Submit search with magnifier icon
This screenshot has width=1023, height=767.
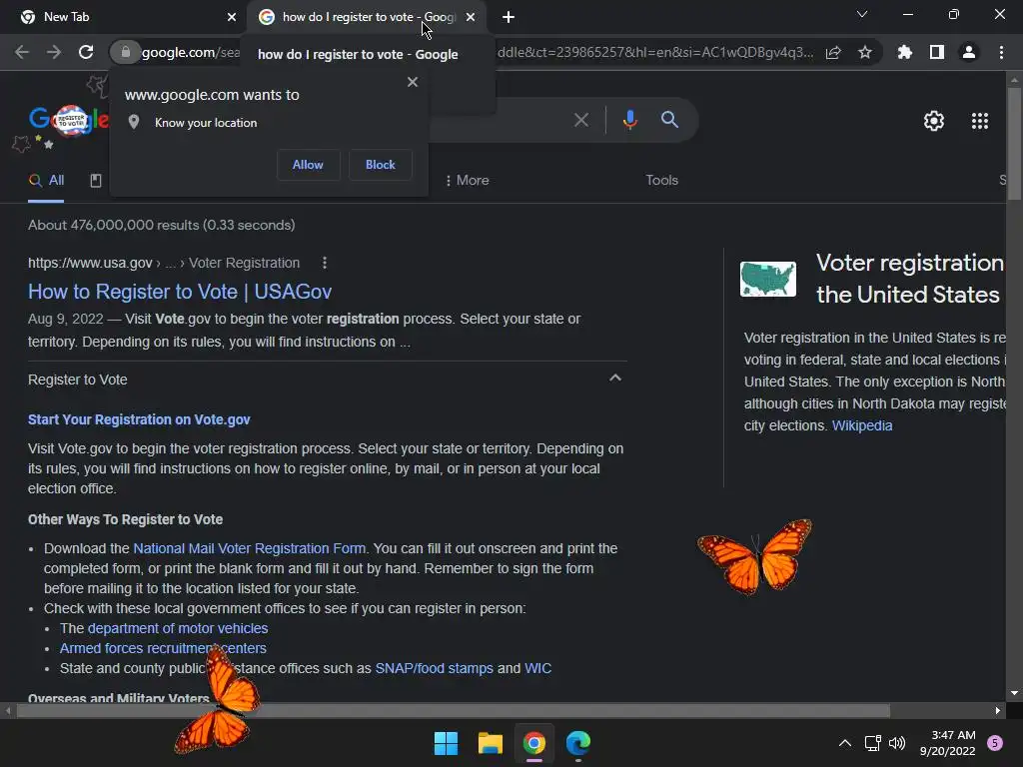tap(669, 120)
